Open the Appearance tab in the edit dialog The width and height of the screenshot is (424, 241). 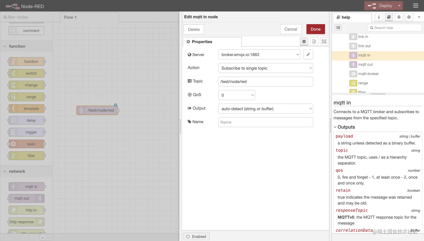[324, 41]
